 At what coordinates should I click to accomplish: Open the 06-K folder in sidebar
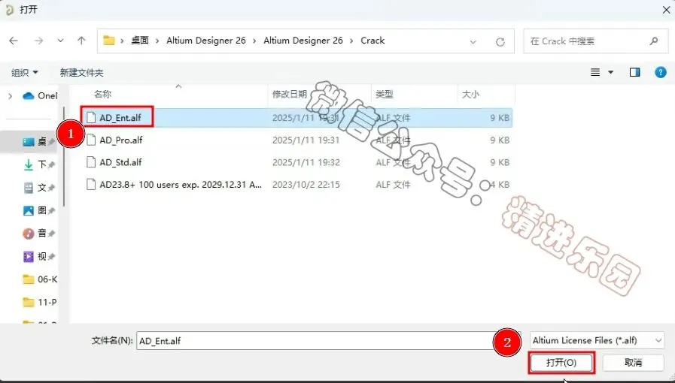(40, 279)
